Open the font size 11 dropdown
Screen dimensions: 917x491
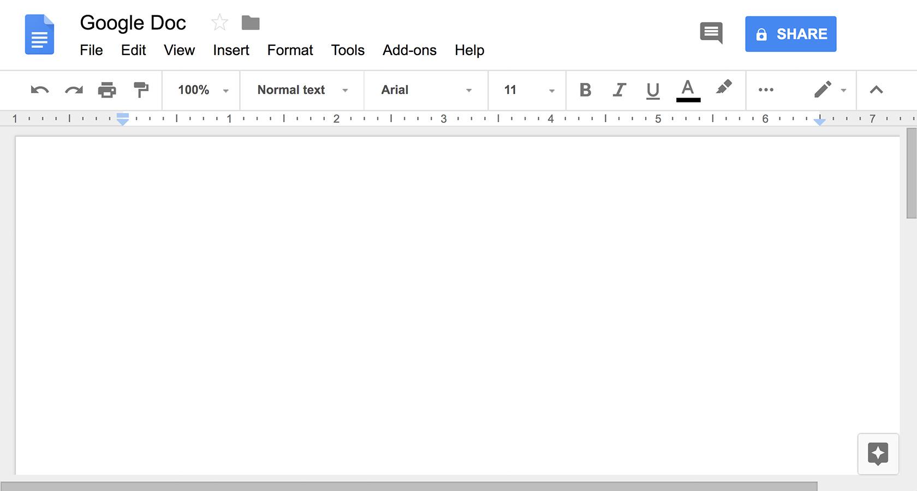pyautogui.click(x=528, y=90)
